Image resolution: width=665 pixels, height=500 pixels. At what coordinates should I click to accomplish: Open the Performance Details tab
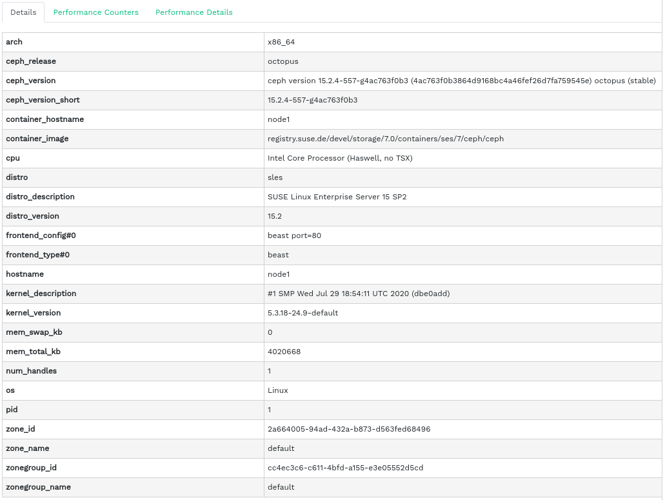194,12
